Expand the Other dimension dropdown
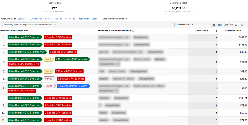This screenshot has width=248, height=125. (95, 19)
